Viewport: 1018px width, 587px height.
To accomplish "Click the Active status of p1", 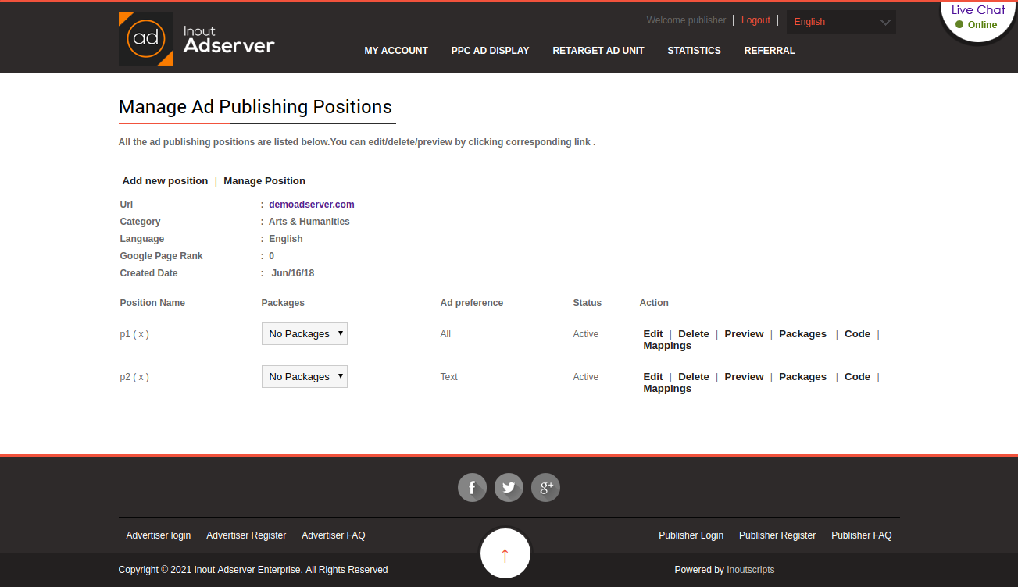I will 586,334.
